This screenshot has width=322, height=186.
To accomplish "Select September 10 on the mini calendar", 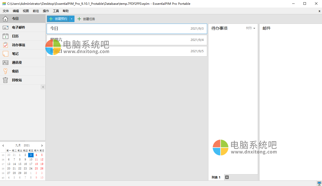I will pos(31,159).
